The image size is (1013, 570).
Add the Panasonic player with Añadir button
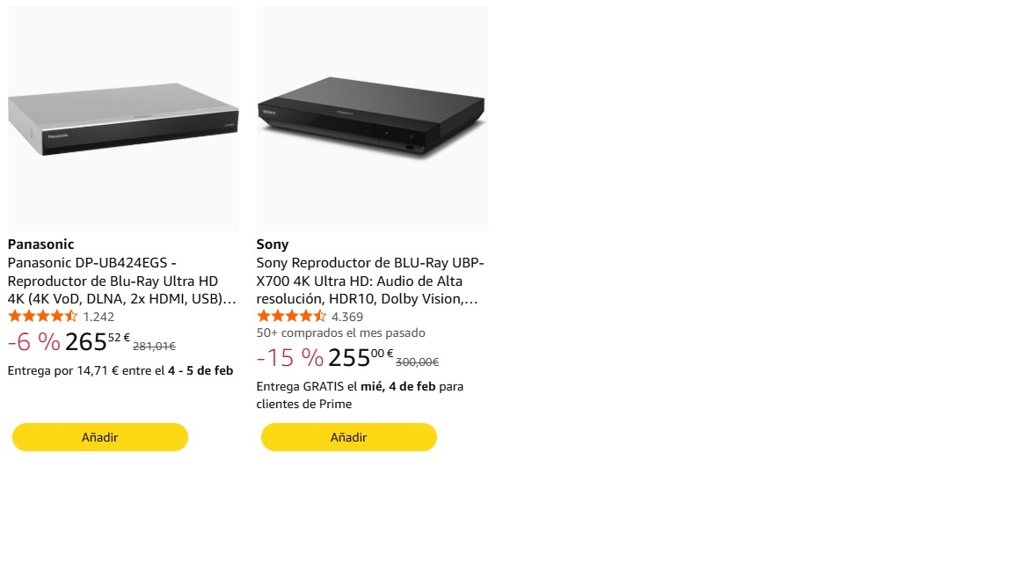100,437
